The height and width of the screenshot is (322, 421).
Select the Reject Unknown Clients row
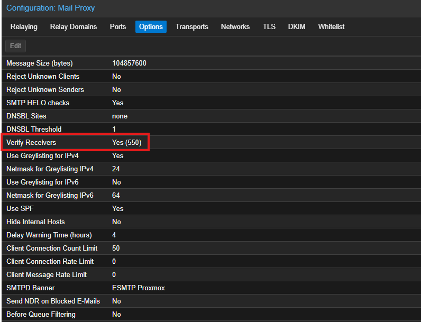pos(212,76)
